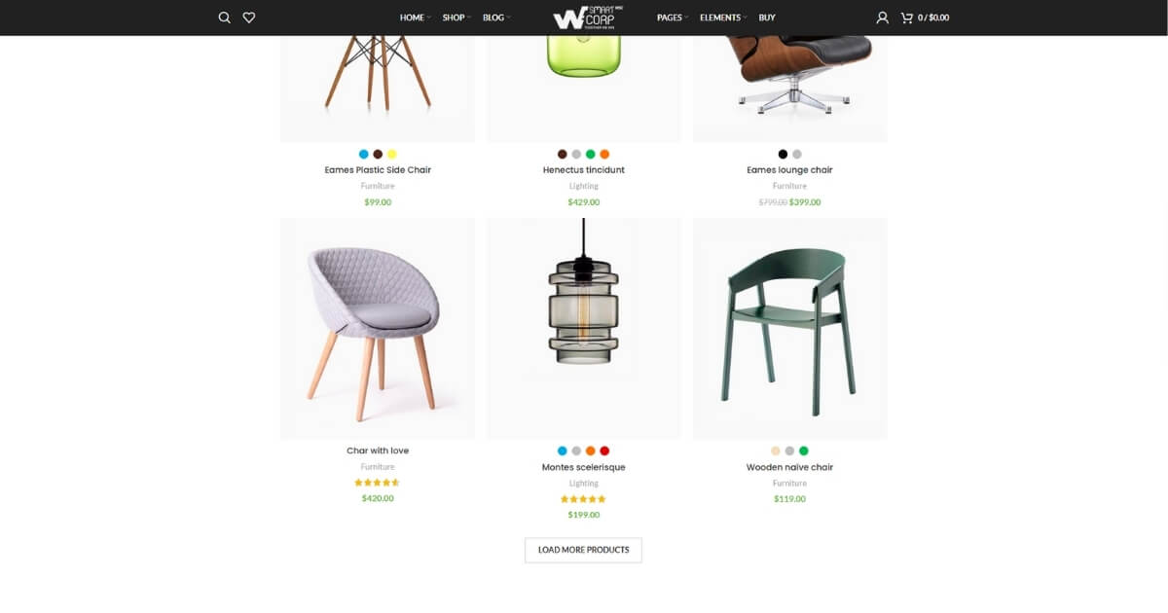Click the Buy menu link

pos(767,18)
